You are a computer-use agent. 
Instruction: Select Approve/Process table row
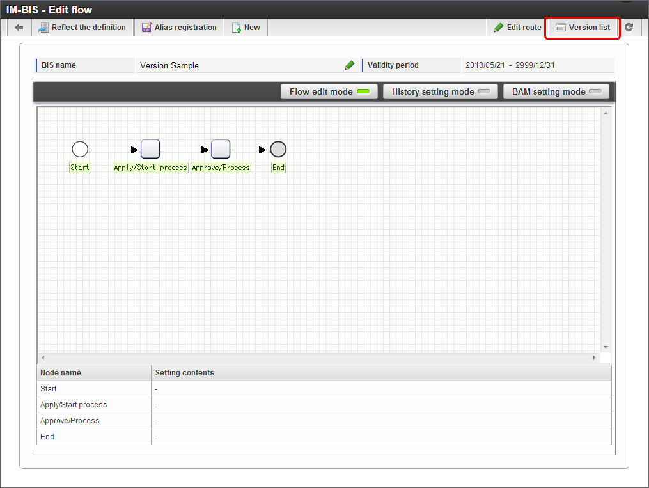tap(324, 421)
